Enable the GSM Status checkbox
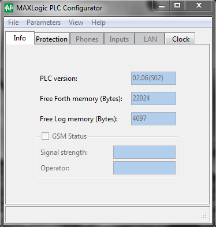This screenshot has width=216, height=227. pos(46,136)
